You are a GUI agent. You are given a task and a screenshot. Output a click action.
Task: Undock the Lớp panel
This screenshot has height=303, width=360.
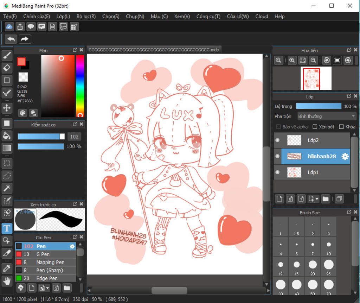tap(349, 96)
